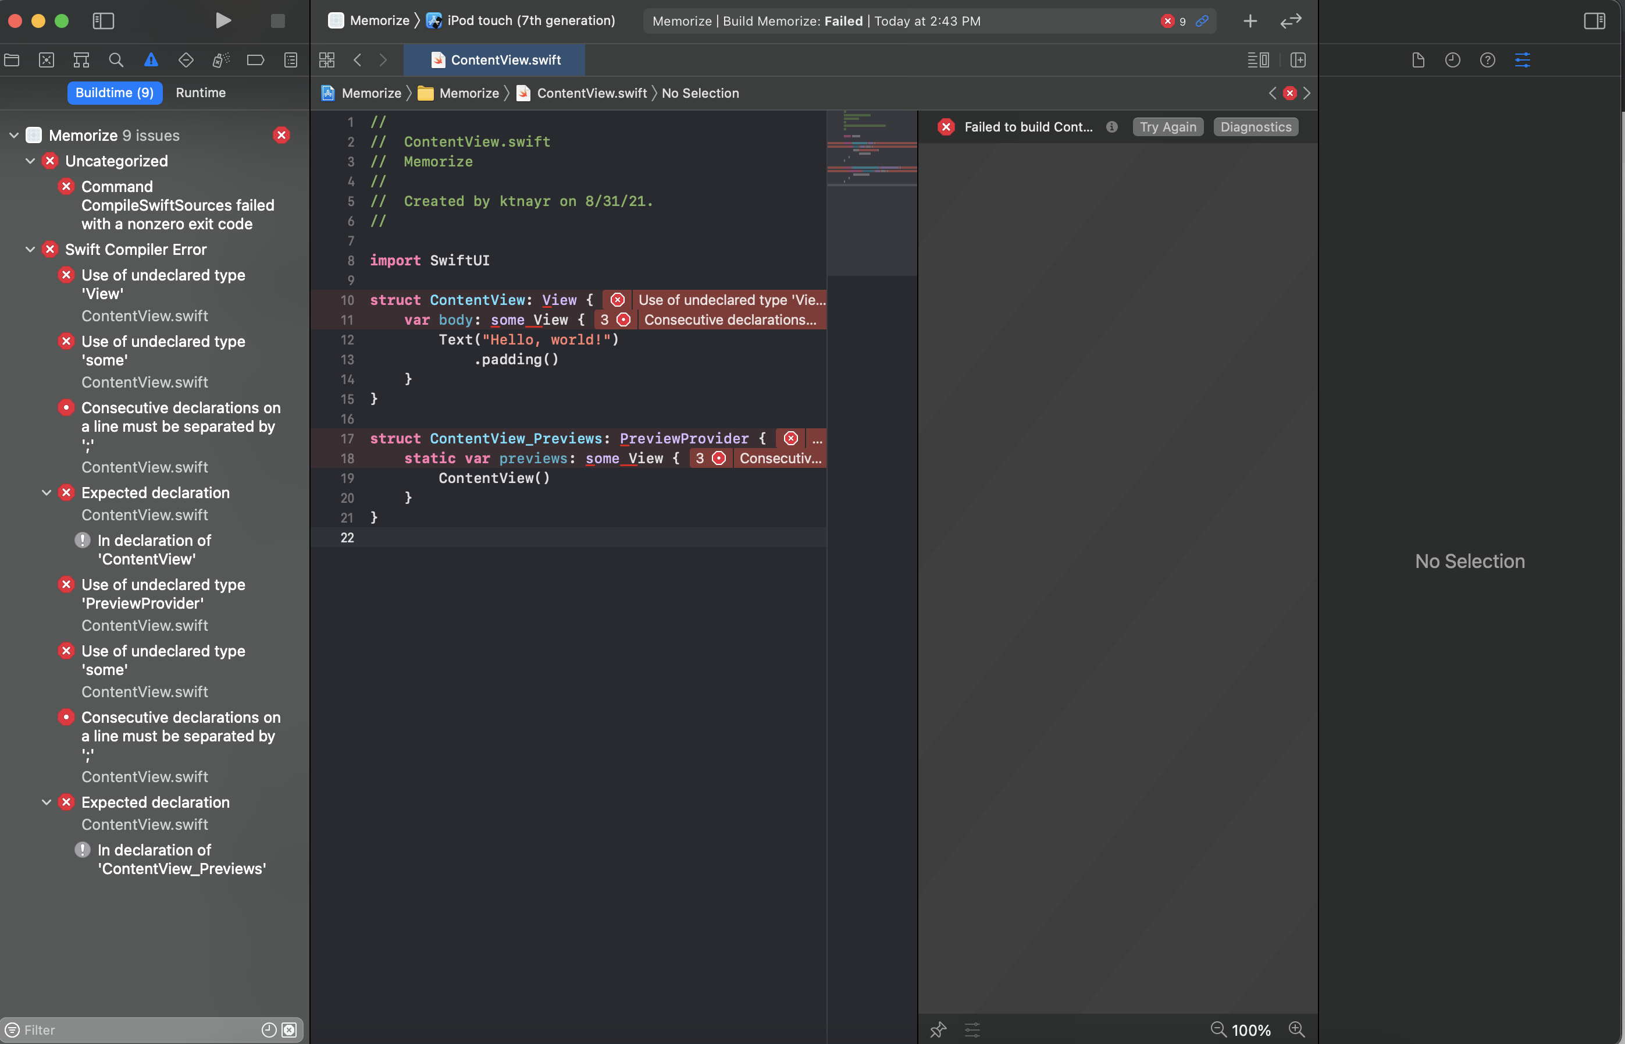1625x1044 pixels.
Task: Show recent issues filter clock icon
Action: [269, 1030]
